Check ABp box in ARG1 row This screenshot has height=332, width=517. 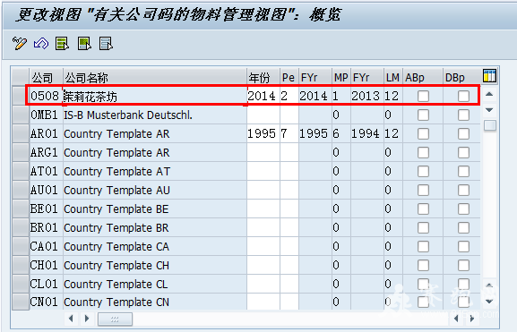[x=423, y=152]
